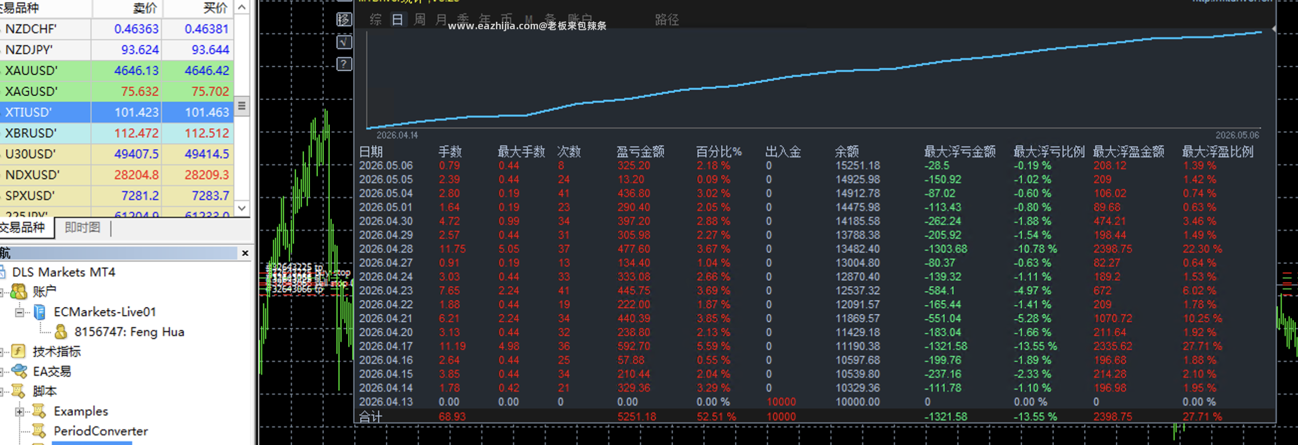Click max floating profit 2398.75 for 2026.04.28

pos(1113,249)
